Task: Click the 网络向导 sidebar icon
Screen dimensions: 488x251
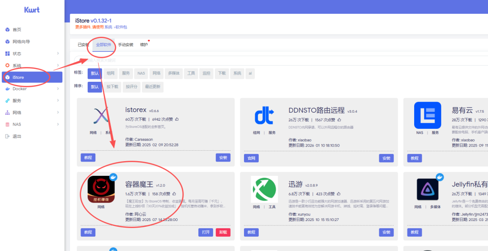Action: point(8,42)
